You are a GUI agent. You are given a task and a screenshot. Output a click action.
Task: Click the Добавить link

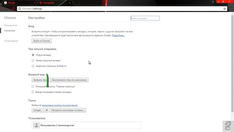[x=61, y=66]
